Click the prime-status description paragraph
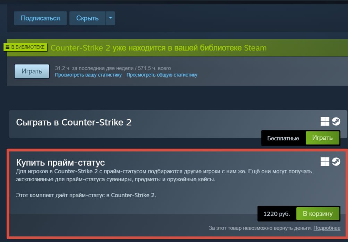Image resolution: width=348 pixels, height=242 pixels. (164, 175)
